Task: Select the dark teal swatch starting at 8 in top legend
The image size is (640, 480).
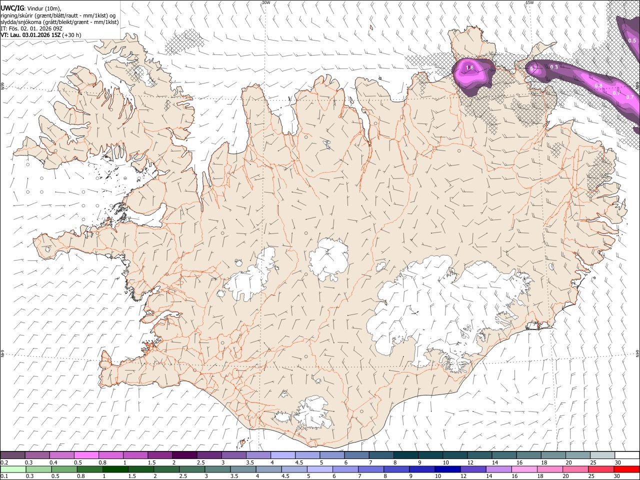Action: tap(405, 455)
